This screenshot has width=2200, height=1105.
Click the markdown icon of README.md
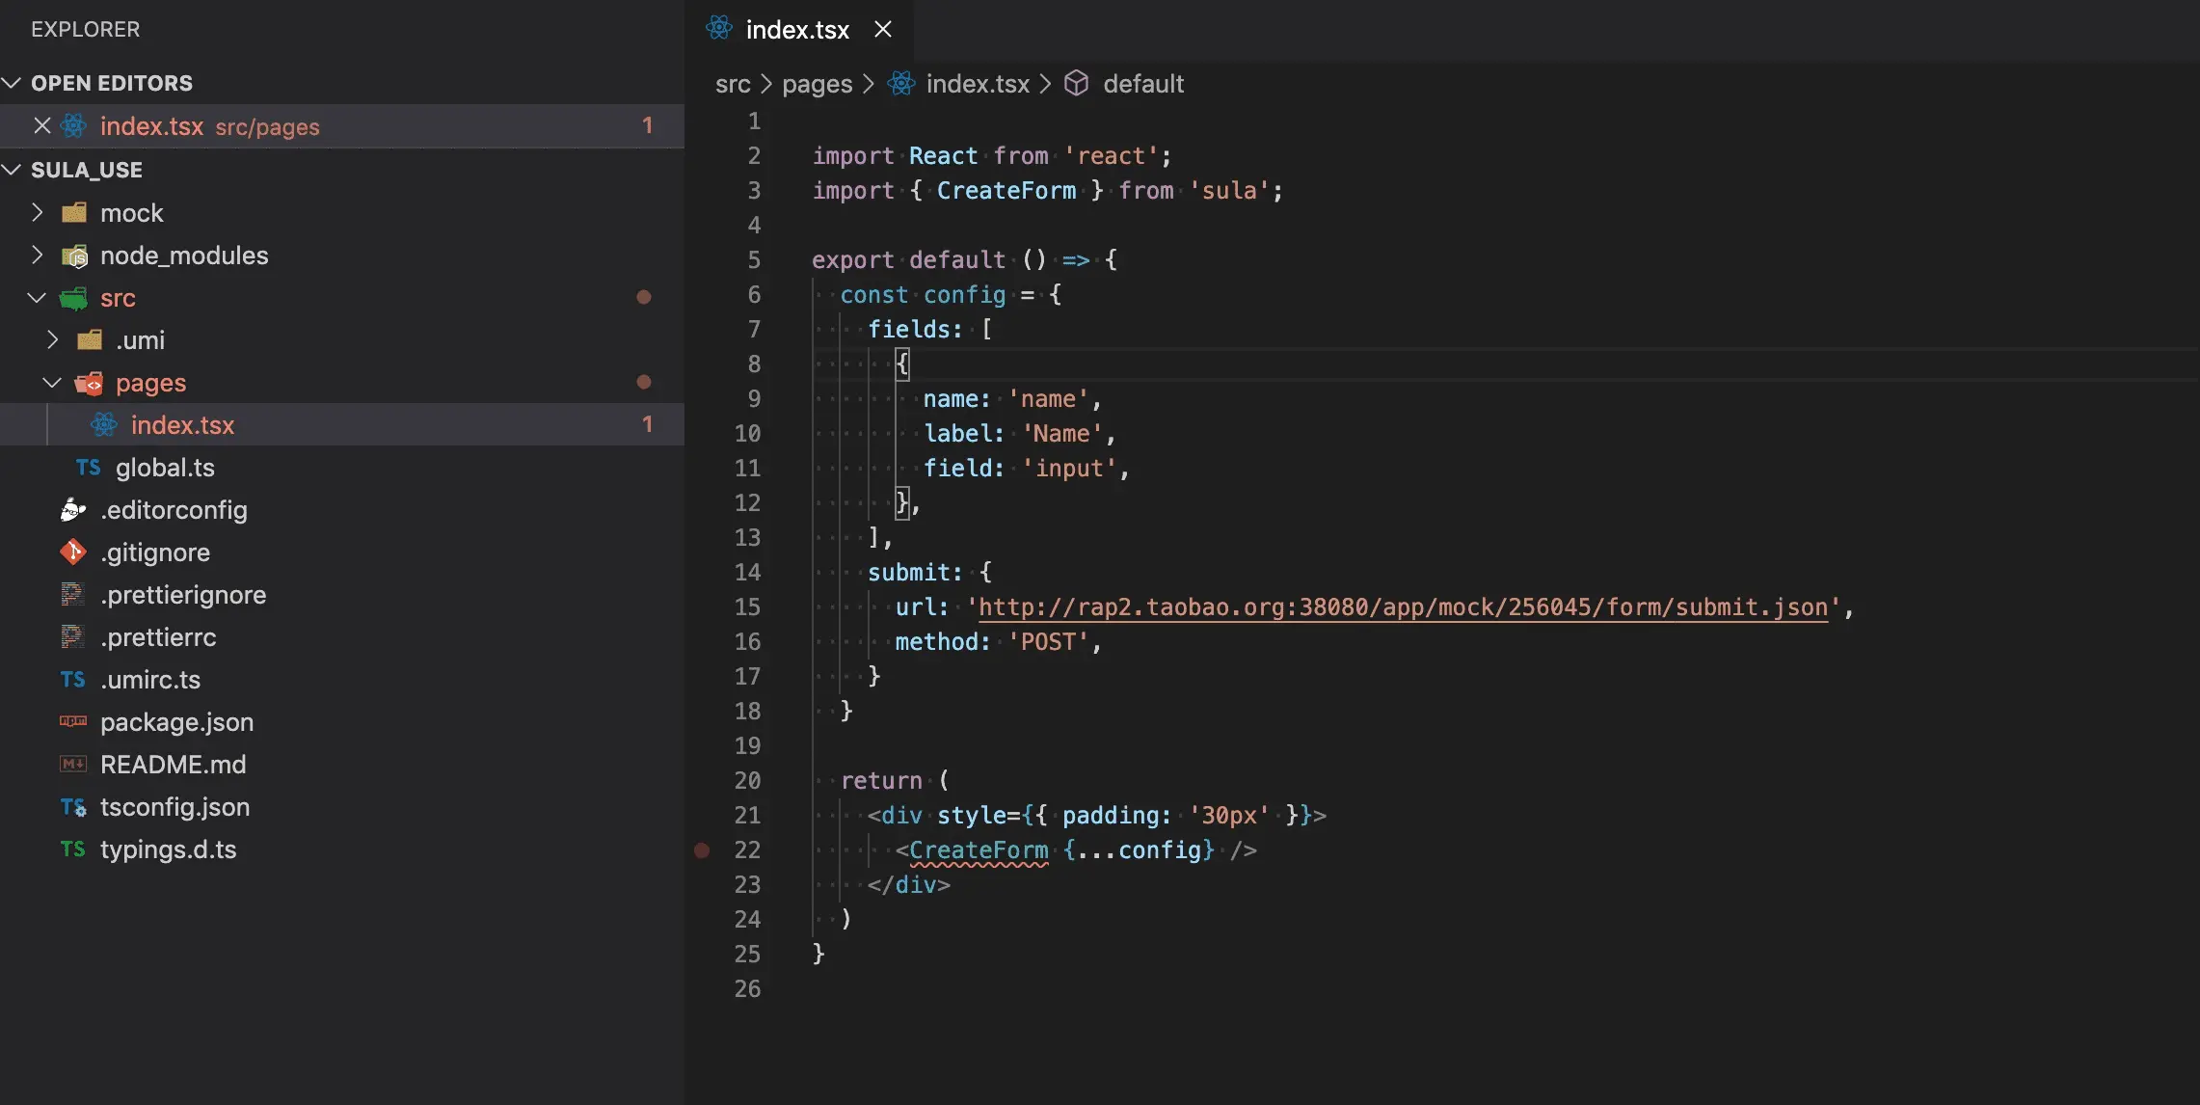[x=73, y=764]
